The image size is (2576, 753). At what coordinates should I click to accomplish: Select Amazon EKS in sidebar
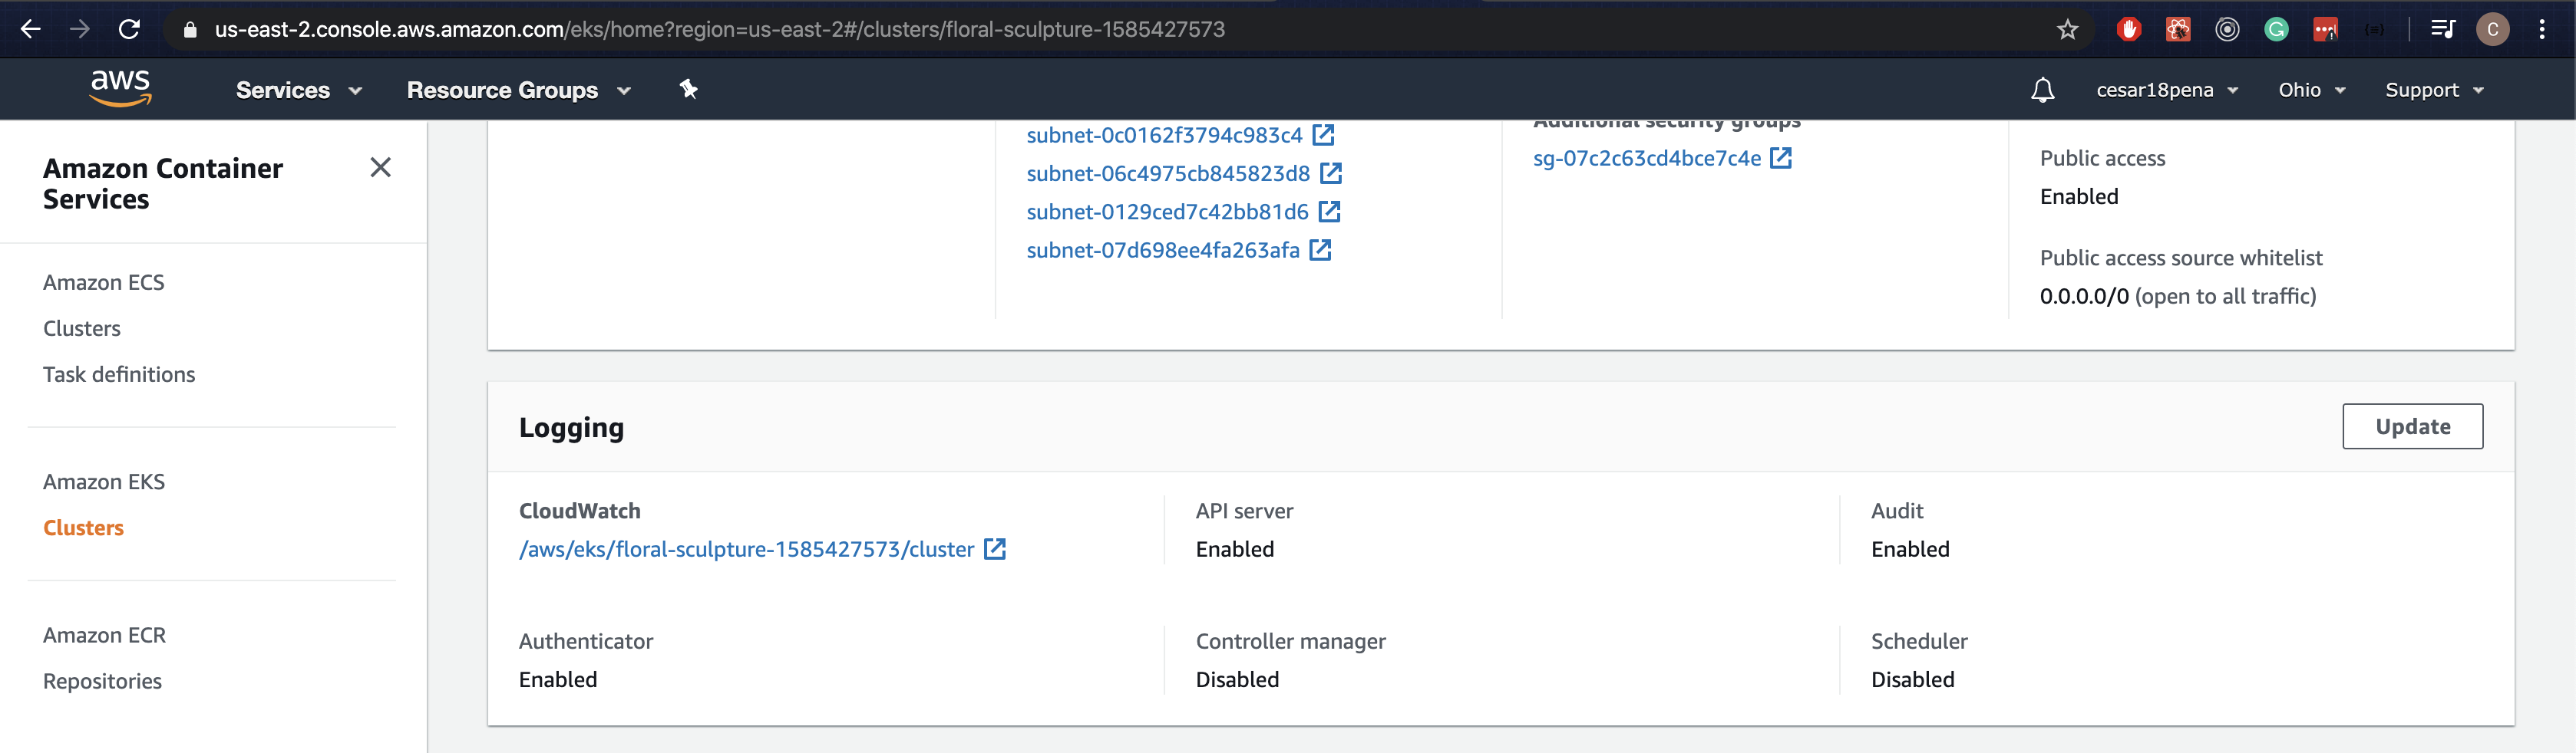coord(104,482)
